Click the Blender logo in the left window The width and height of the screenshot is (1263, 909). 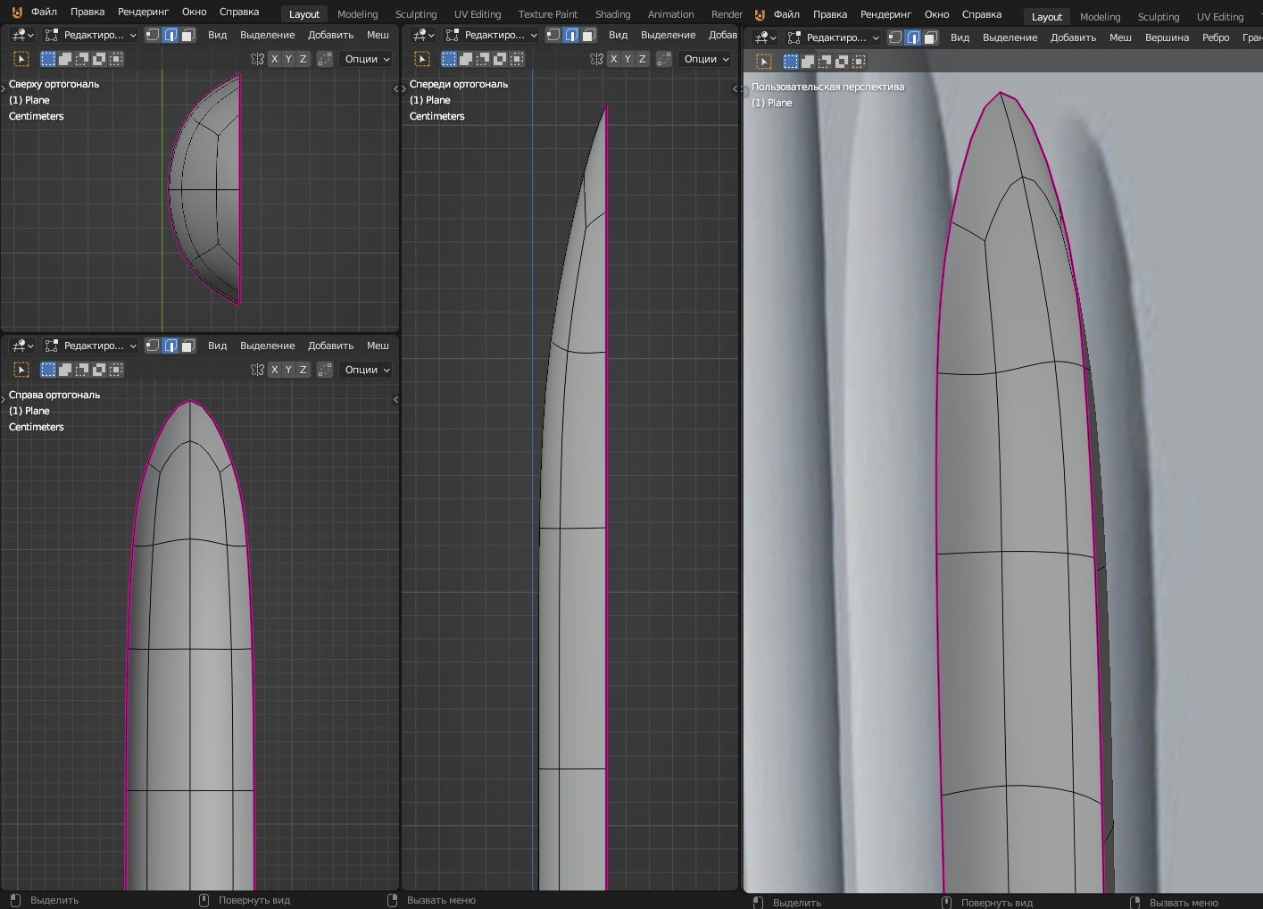(16, 12)
